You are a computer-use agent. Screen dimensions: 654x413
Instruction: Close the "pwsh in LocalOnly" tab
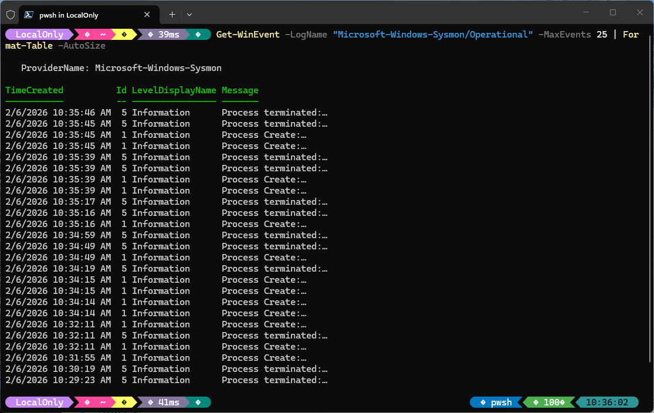[147, 14]
